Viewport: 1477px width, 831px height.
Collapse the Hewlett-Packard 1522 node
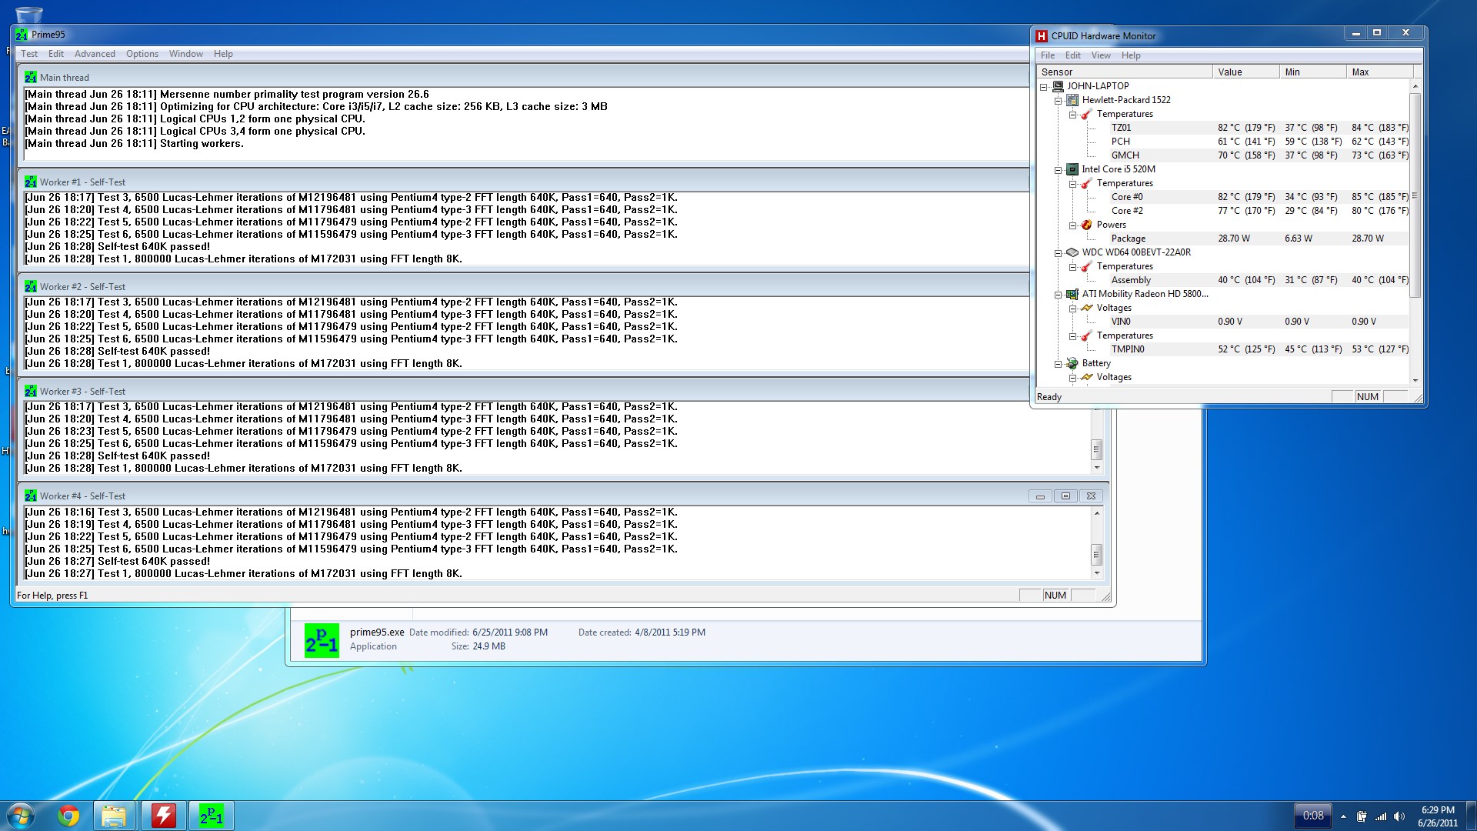pos(1058,101)
